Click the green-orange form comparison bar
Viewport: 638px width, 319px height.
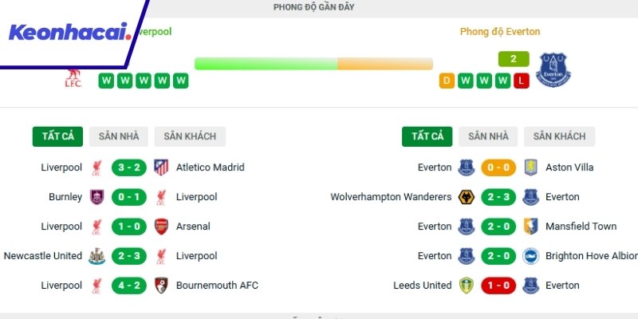point(313,63)
